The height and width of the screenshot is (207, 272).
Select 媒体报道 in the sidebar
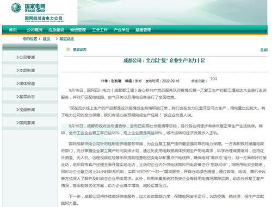click(x=27, y=84)
